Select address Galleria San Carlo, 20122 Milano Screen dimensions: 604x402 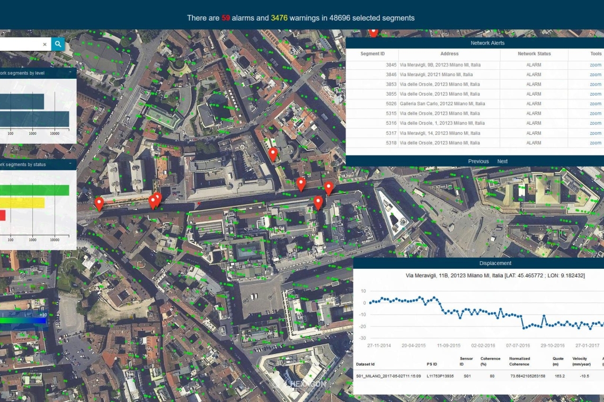(442, 104)
